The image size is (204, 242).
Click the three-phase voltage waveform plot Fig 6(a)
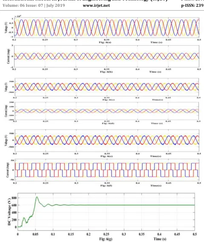(x=106, y=28)
